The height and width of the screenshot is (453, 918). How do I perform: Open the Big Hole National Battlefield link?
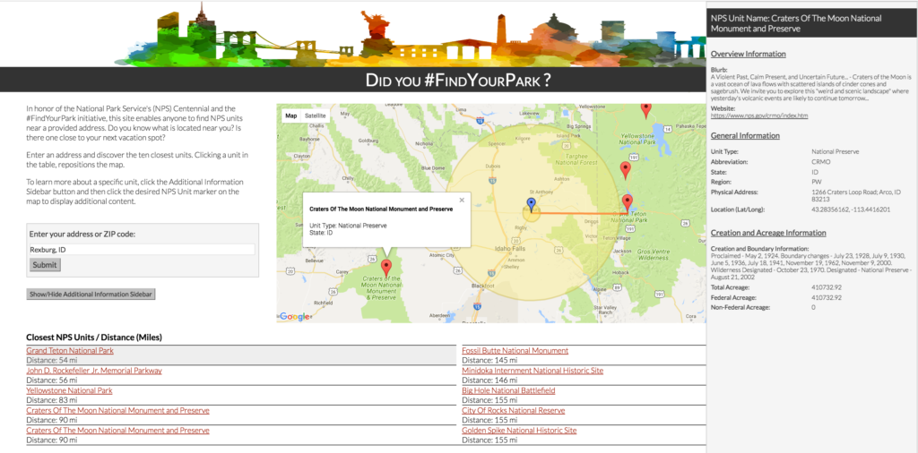pos(509,390)
